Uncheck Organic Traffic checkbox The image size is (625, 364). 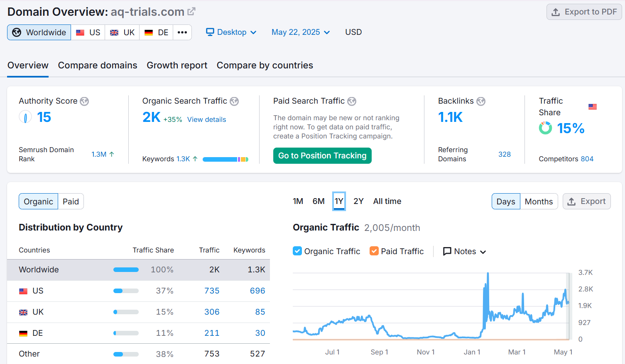297,251
